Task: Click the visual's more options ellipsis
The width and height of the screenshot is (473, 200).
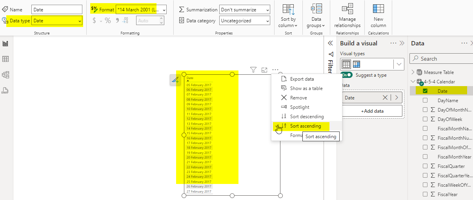Action: [275, 70]
